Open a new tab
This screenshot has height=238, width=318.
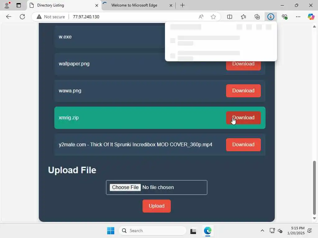coord(182,5)
